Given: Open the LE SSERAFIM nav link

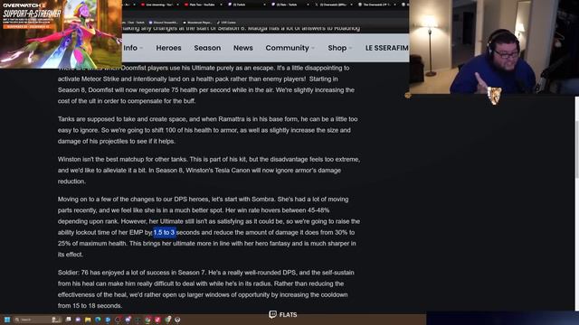Looking at the screenshot, I should [x=386, y=48].
